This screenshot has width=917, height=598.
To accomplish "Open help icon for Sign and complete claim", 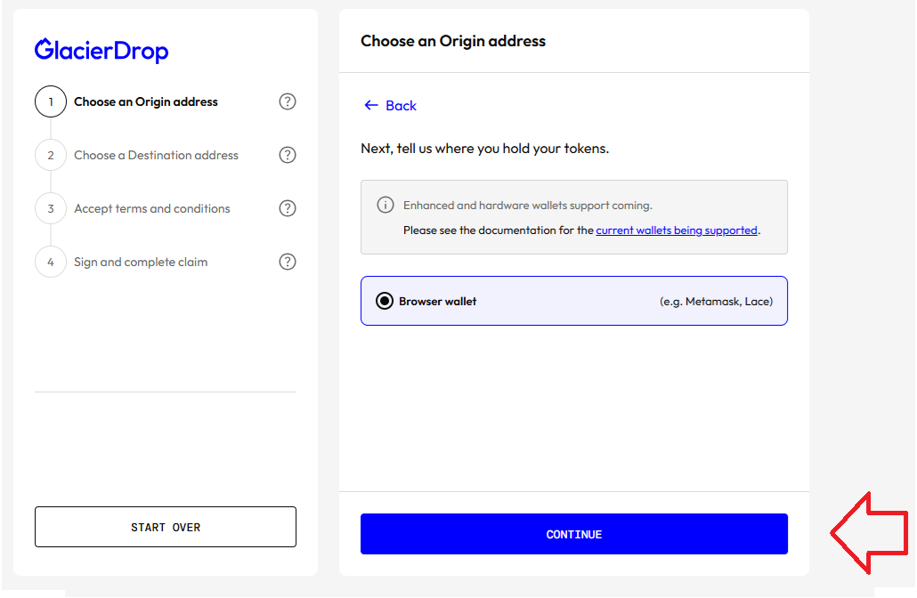I will (x=288, y=262).
